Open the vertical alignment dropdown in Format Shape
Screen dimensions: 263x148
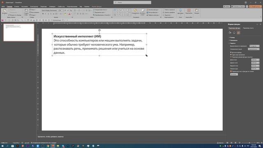click(254, 46)
